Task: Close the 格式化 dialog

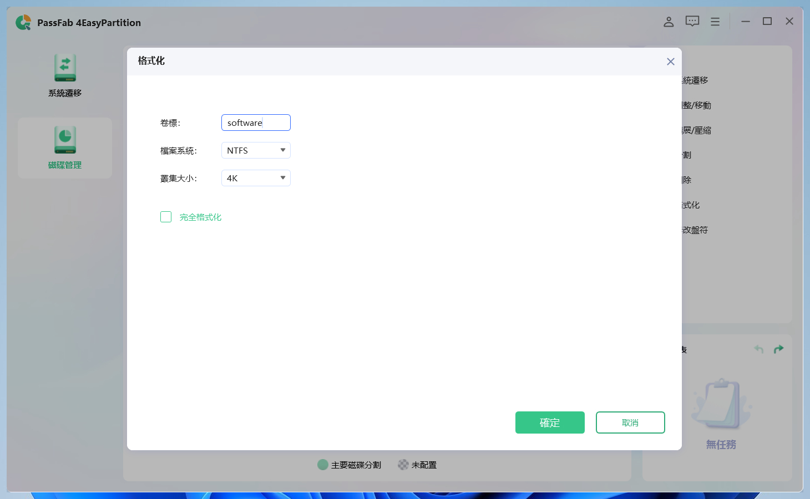Action: click(670, 62)
